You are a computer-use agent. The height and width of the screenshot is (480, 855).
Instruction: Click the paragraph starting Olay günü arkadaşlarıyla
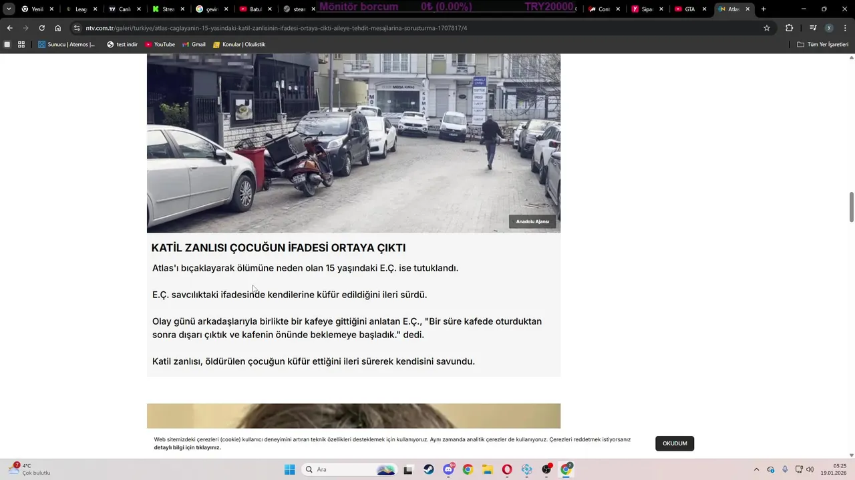[347, 328]
